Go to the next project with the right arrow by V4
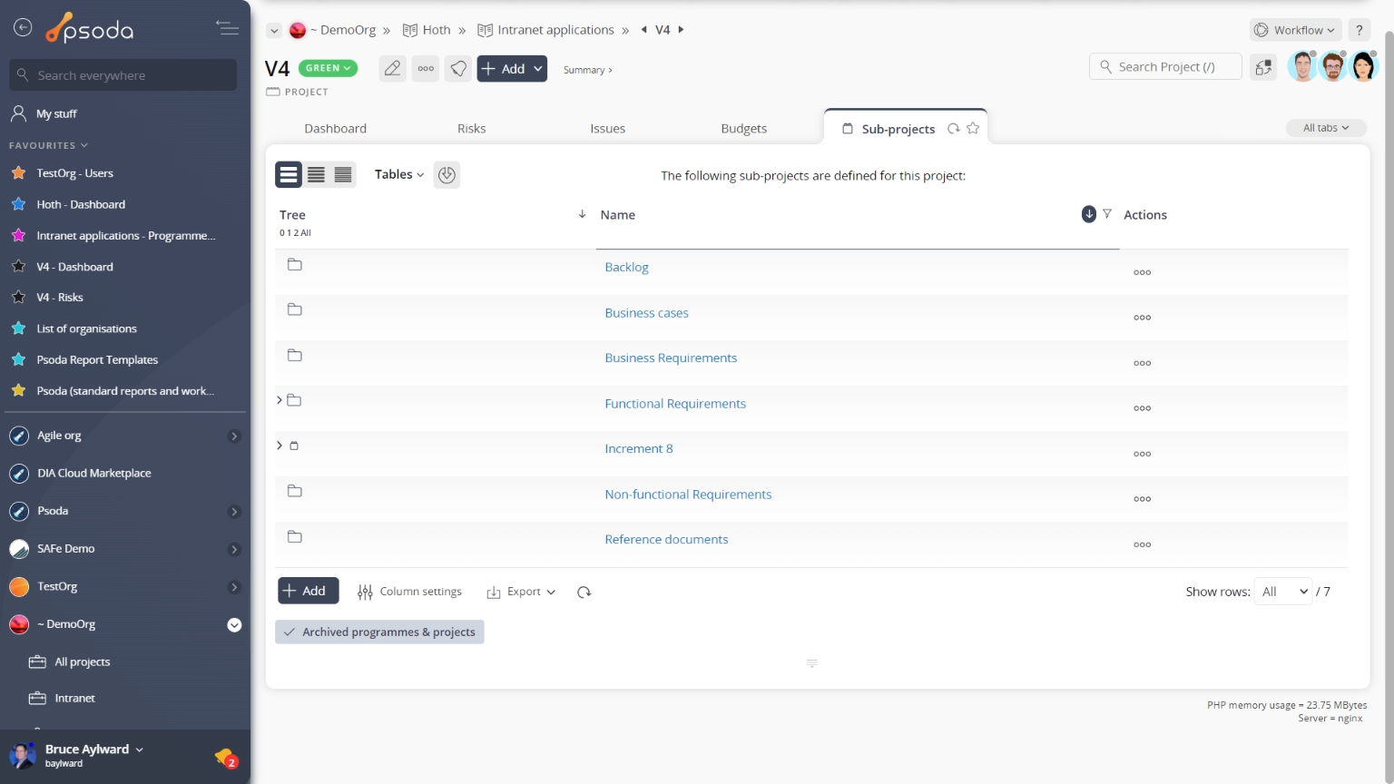Image resolution: width=1394 pixels, height=784 pixels. [x=681, y=30]
